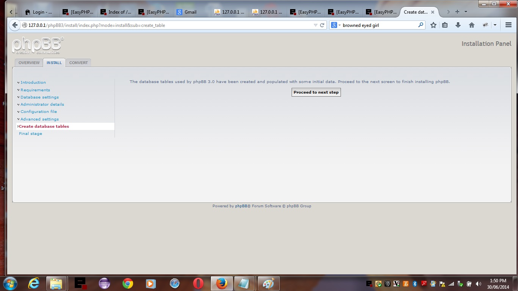This screenshot has height=291, width=518.
Task: Click the add-on icon beside home button
Action: [485, 25]
